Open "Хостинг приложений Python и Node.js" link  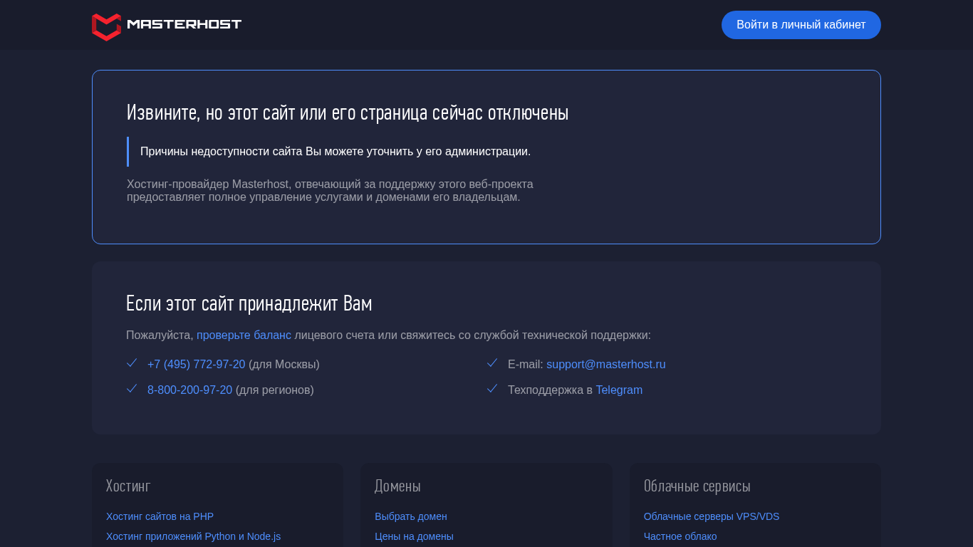[193, 536]
